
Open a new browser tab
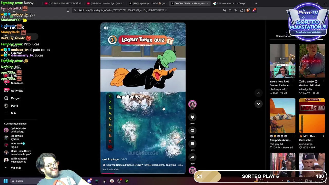tap(256, 3)
